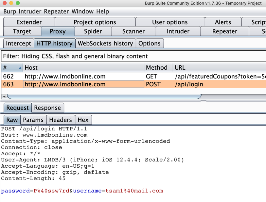Switch to the Spider tab

point(93,31)
